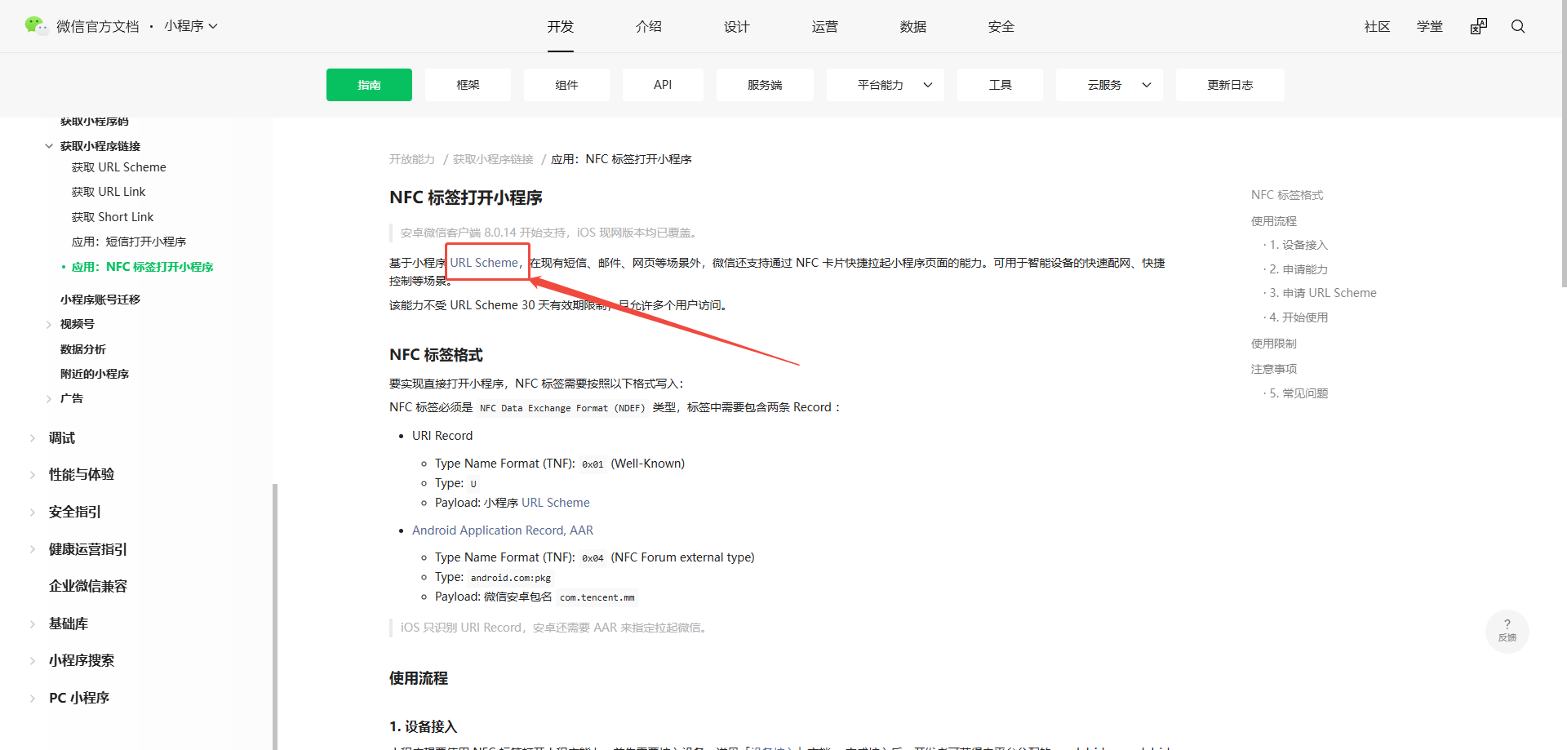Select the 服务端 sub-navigation button
This screenshot has height=750, width=1567.
pos(765,85)
